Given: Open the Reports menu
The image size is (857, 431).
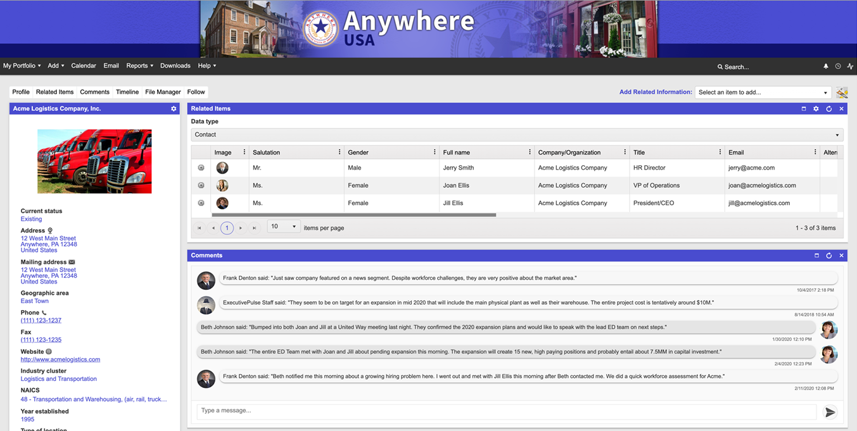Looking at the screenshot, I should tap(139, 65).
